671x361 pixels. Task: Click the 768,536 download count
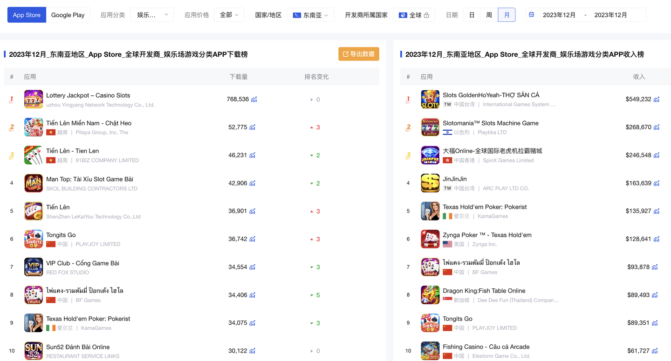point(238,100)
